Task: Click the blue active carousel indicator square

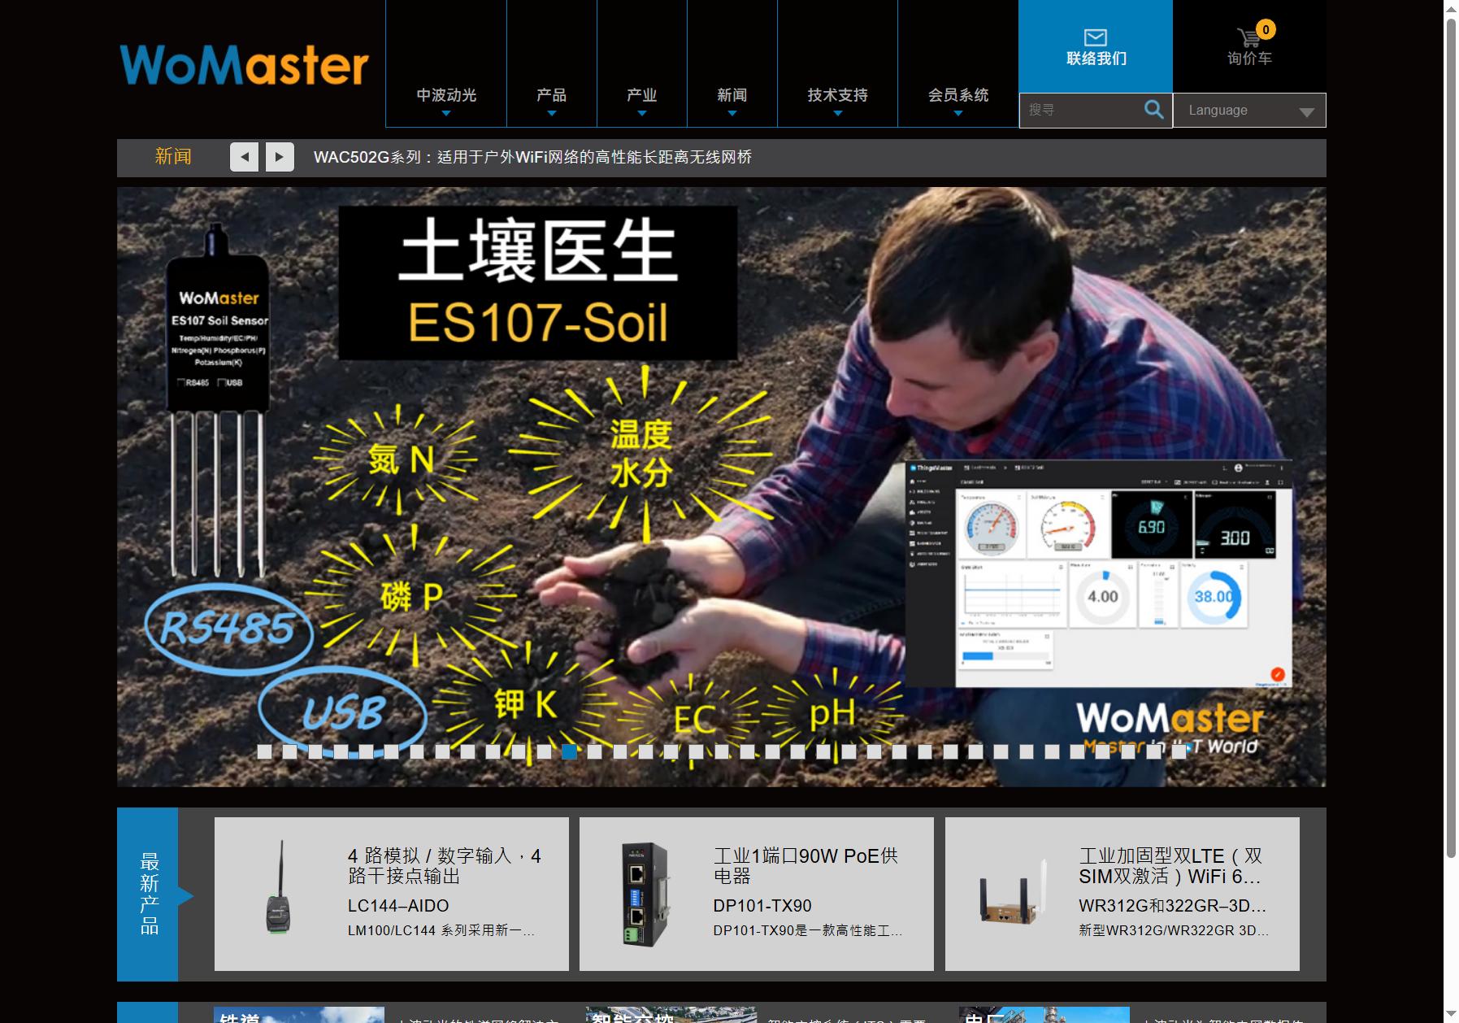Action: [569, 751]
